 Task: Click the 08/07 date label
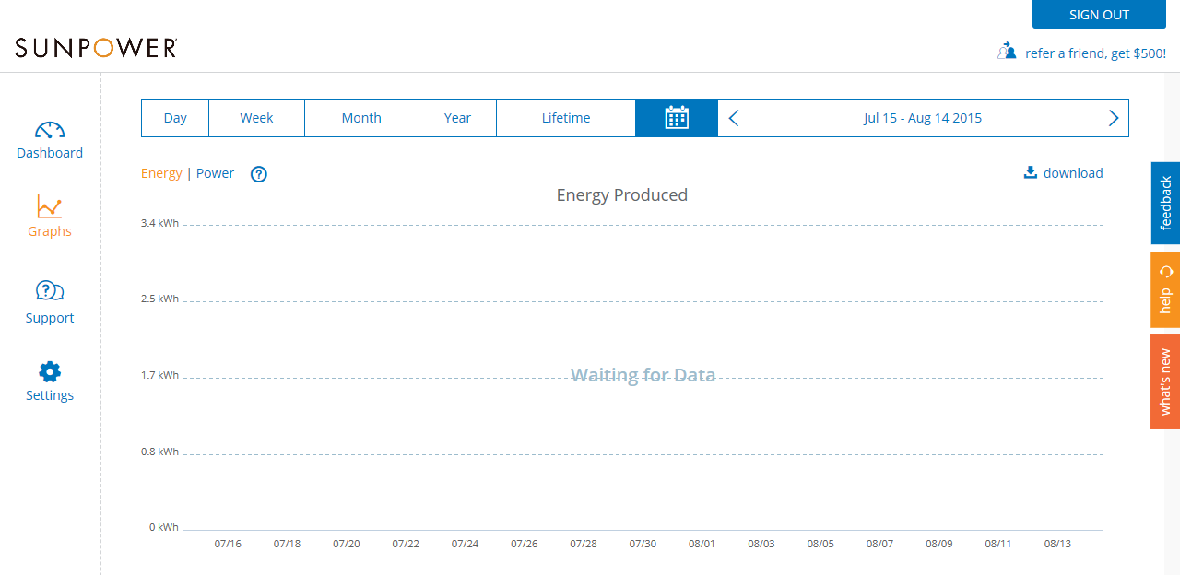[879, 544]
